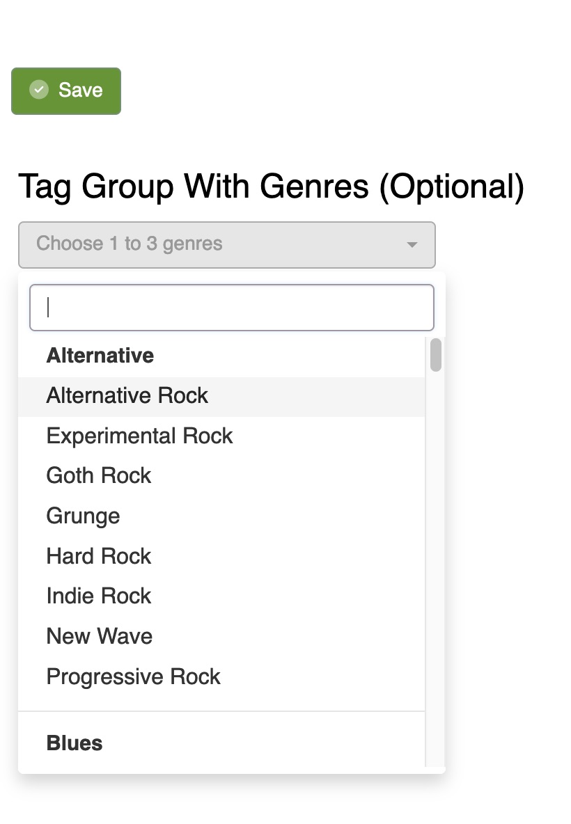Focus the genre search text field
The image size is (571, 824).
(231, 308)
